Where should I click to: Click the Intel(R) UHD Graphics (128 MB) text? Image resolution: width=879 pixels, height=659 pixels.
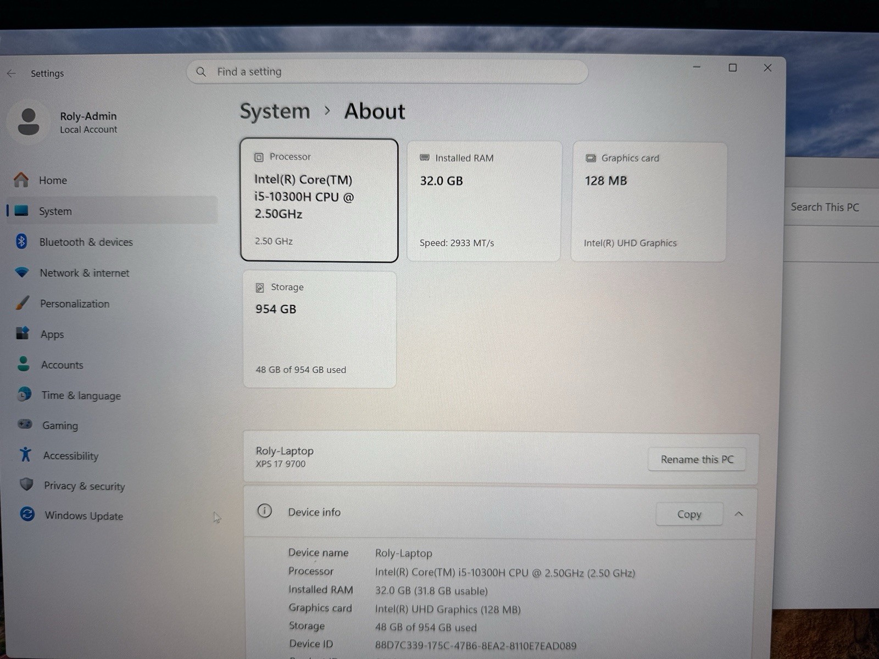pyautogui.click(x=448, y=609)
